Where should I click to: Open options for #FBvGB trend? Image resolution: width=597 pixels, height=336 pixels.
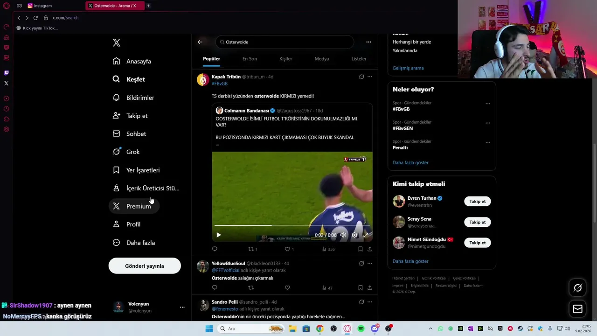[x=488, y=104]
